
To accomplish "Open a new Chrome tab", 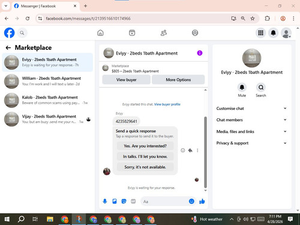I will [85, 6].
